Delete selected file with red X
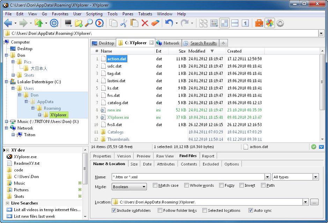 [x=145, y=23]
